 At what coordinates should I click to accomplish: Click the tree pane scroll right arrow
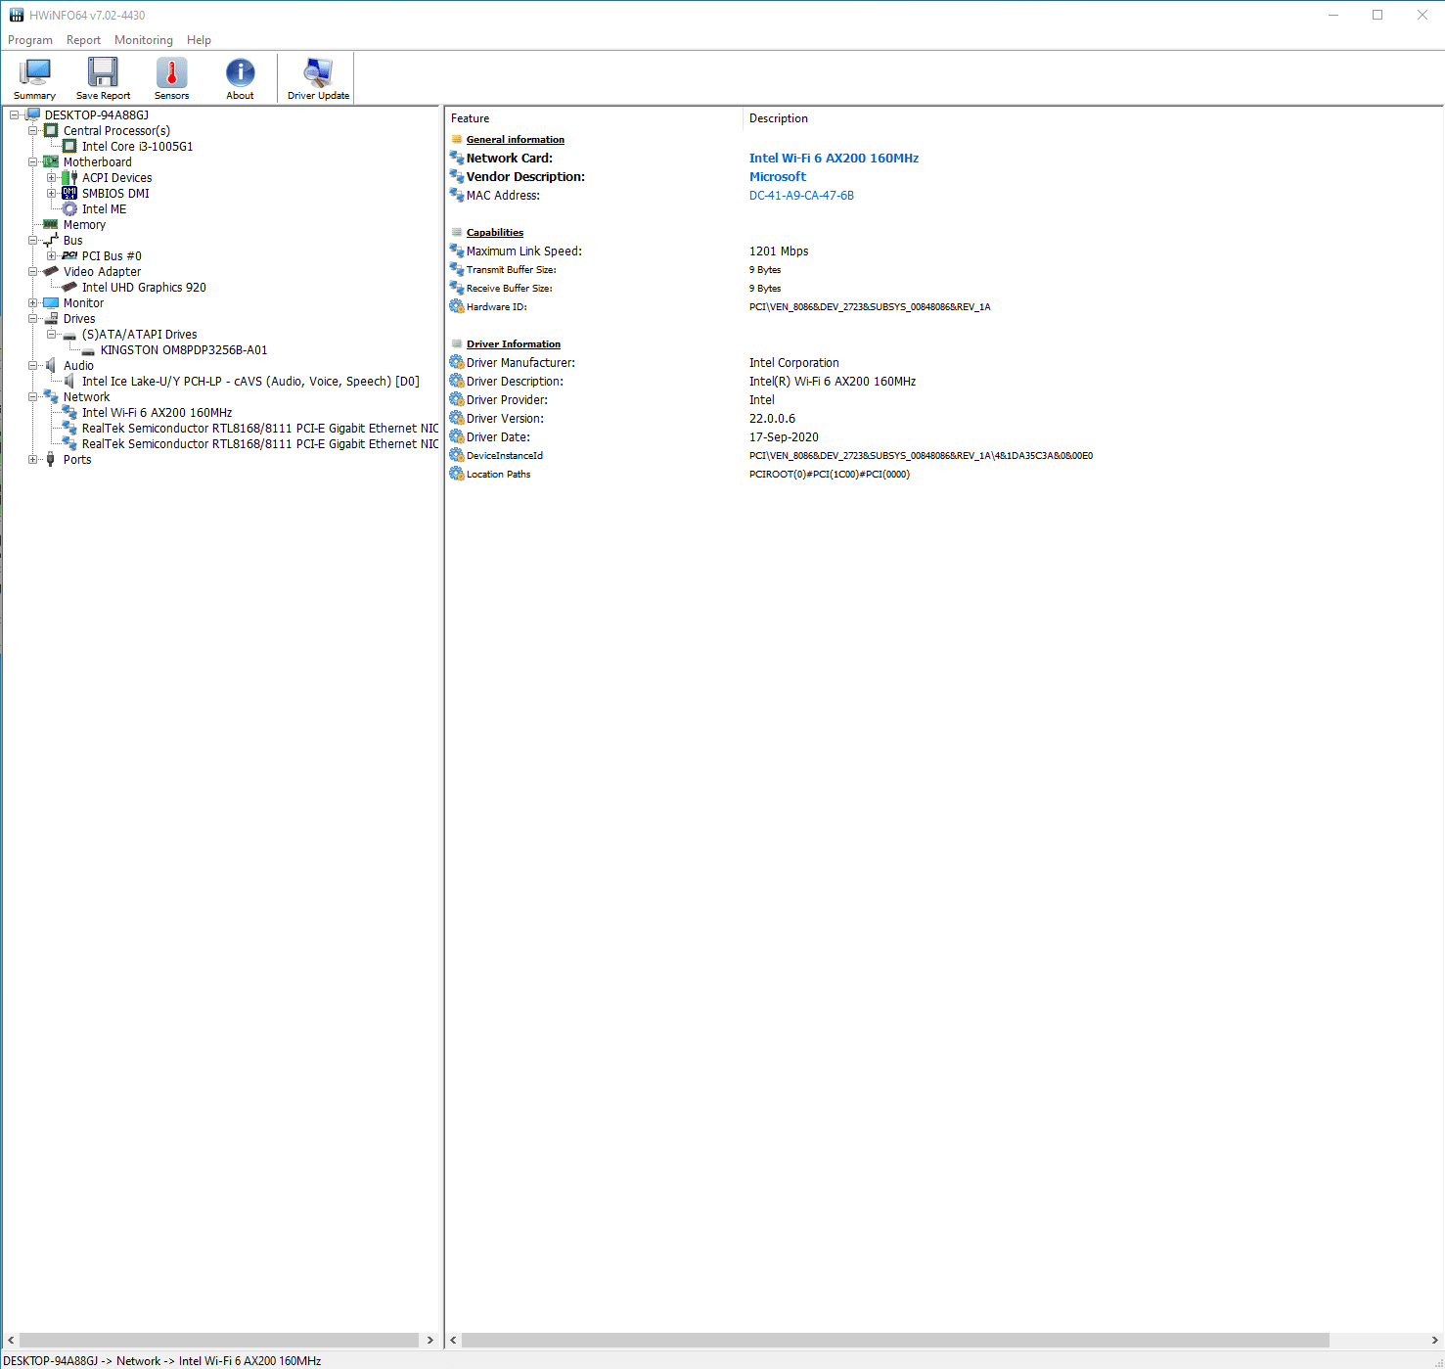[x=429, y=1340]
